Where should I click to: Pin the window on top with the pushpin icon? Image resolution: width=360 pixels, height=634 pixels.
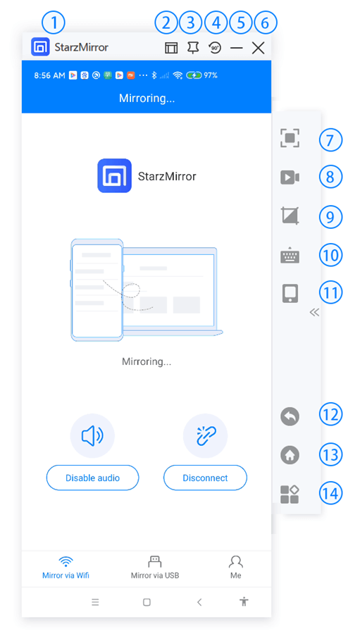(x=193, y=48)
